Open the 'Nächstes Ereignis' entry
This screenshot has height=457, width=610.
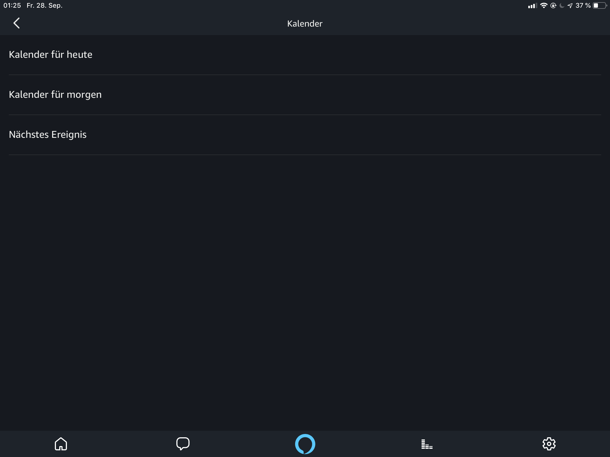click(x=48, y=135)
